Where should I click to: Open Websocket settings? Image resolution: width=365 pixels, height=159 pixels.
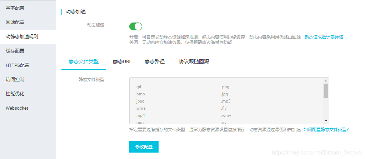pos(17,108)
